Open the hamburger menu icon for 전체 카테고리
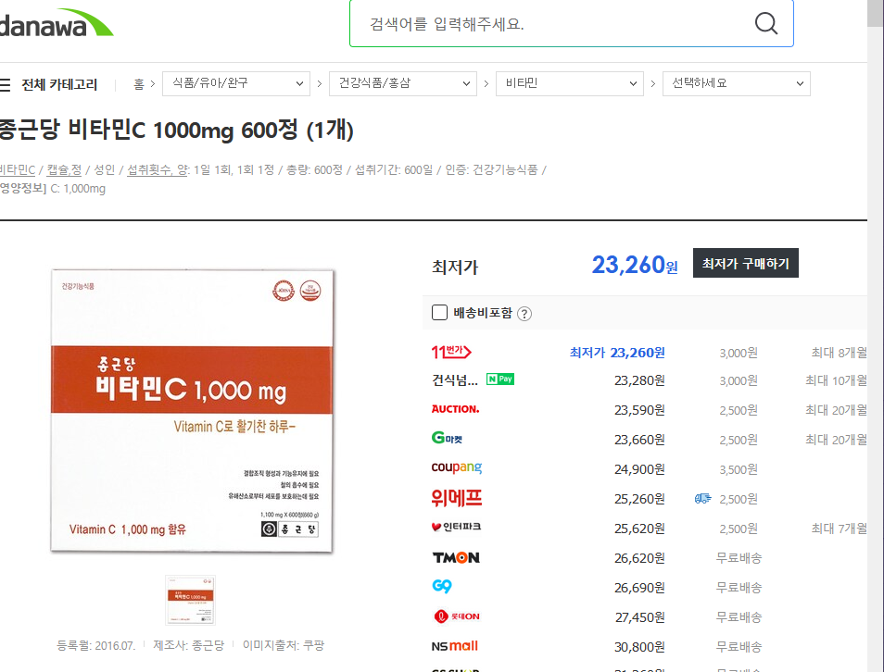The width and height of the screenshot is (884, 672). tap(5, 85)
